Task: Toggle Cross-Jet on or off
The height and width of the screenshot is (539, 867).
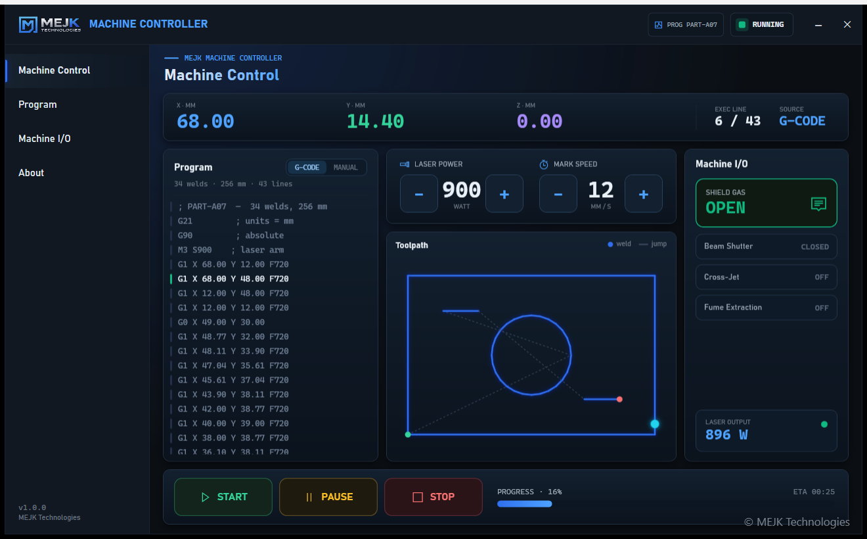Action: tap(767, 277)
